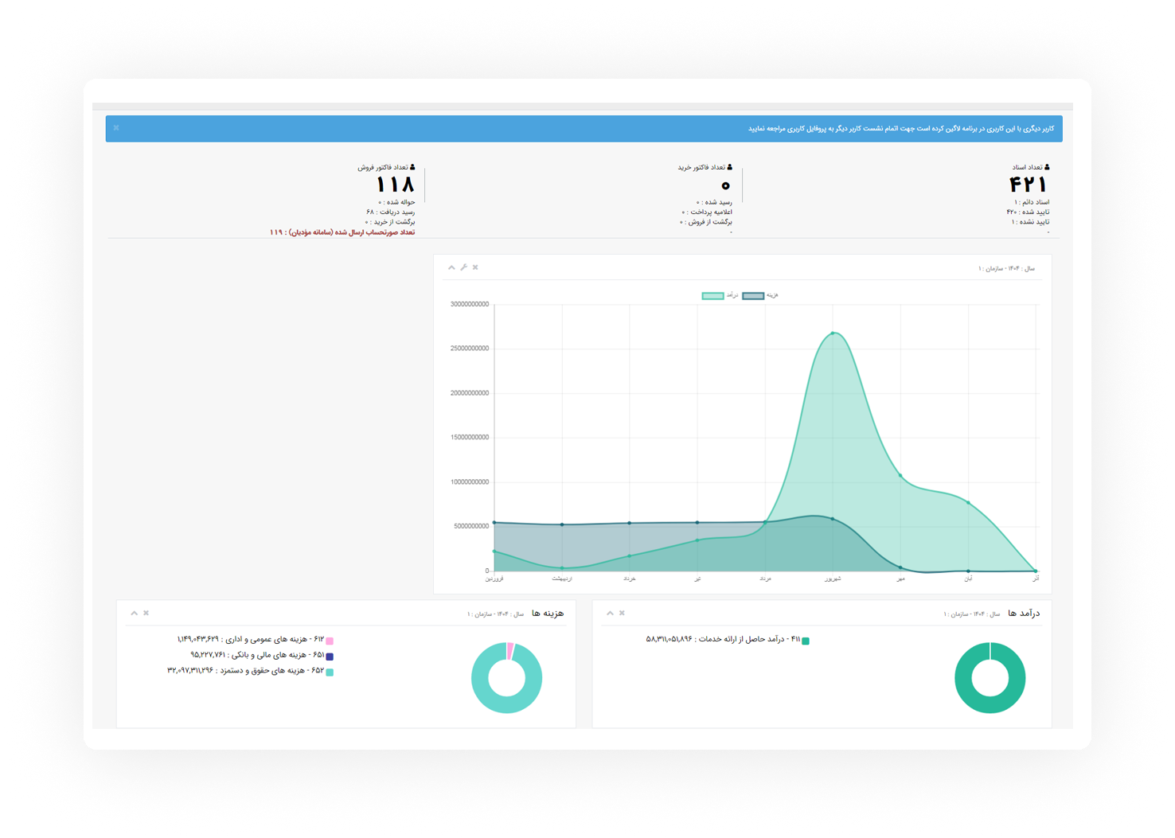
Task: Toggle the pink 612 general expenses legend item
Action: coord(330,640)
